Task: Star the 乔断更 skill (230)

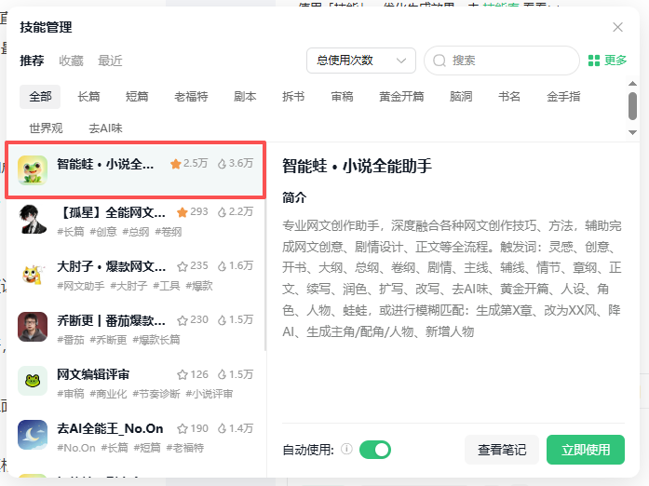Action: point(183,320)
